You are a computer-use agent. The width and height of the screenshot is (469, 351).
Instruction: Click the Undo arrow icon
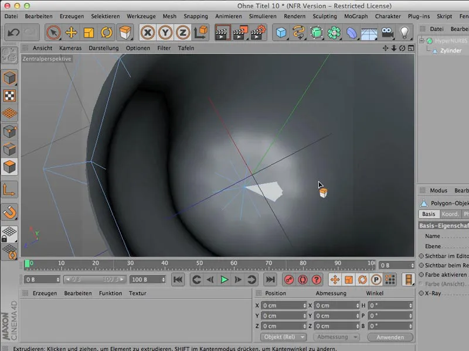(x=13, y=32)
